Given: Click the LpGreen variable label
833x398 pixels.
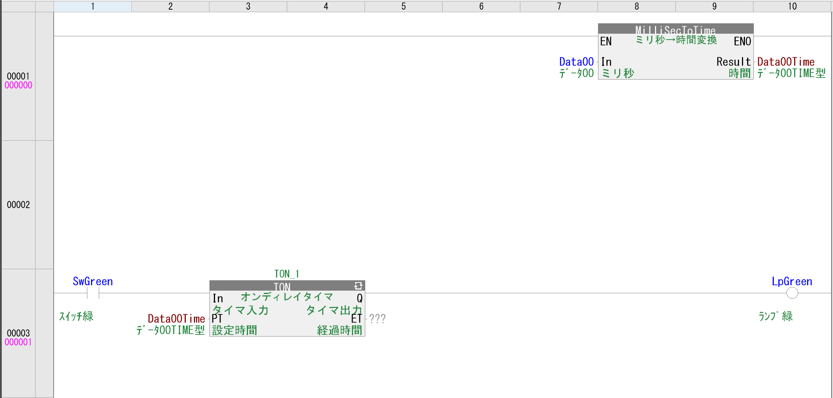Looking at the screenshot, I should [792, 281].
